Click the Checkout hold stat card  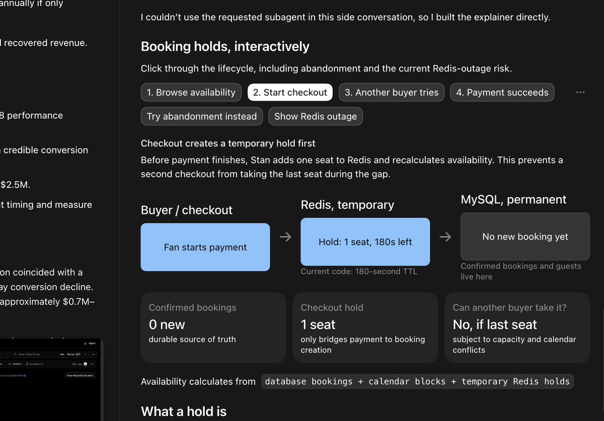point(365,328)
